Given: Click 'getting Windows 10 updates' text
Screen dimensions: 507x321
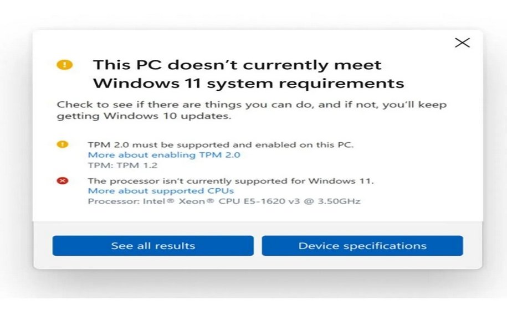Looking at the screenshot, I should point(144,116).
